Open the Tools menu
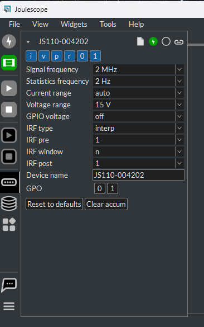Screen dimensions: 204x327 108,25
